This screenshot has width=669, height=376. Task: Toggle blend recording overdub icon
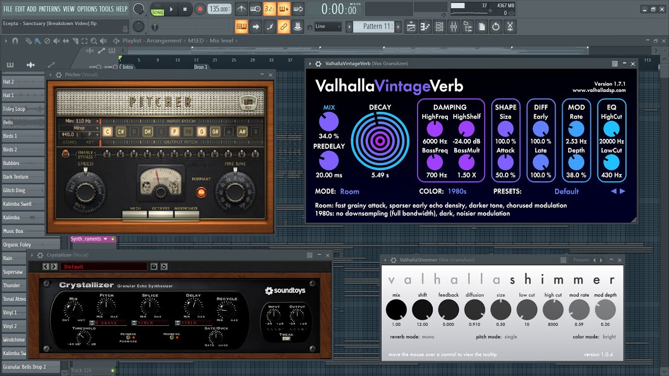(x=283, y=9)
